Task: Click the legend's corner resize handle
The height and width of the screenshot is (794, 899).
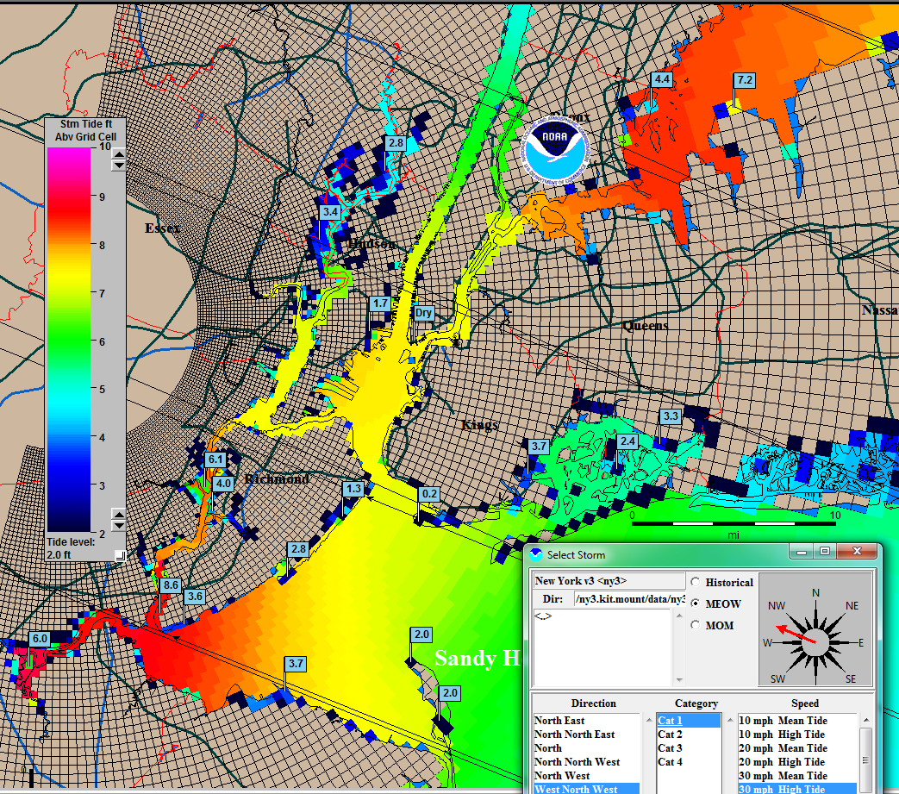Action: tap(120, 555)
